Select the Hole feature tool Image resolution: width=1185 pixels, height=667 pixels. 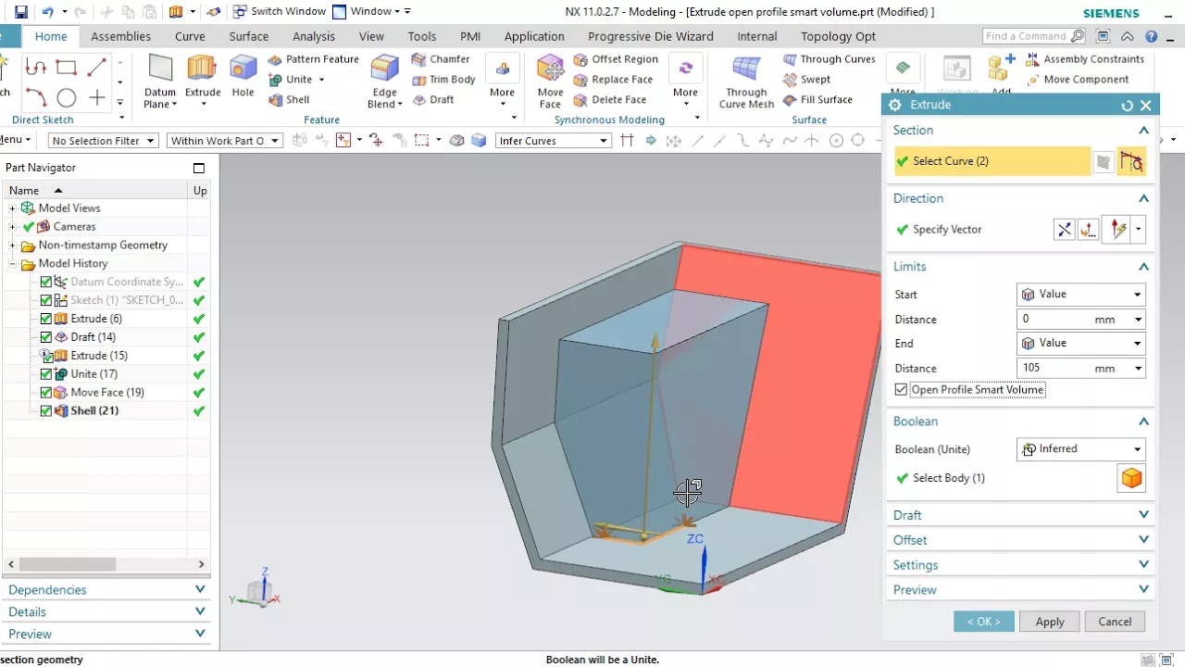(243, 76)
